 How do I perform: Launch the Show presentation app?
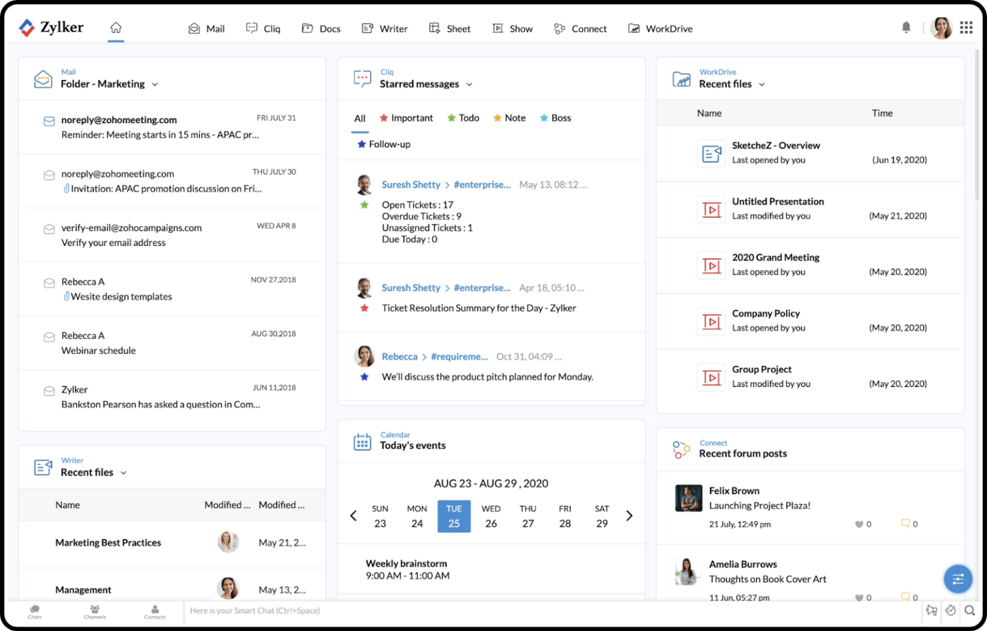[512, 28]
